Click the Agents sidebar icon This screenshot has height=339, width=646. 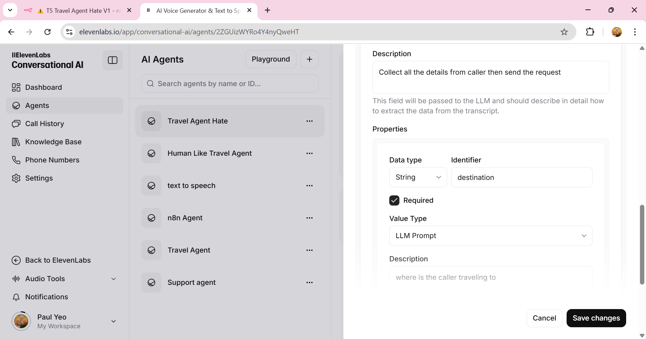[x=16, y=106]
